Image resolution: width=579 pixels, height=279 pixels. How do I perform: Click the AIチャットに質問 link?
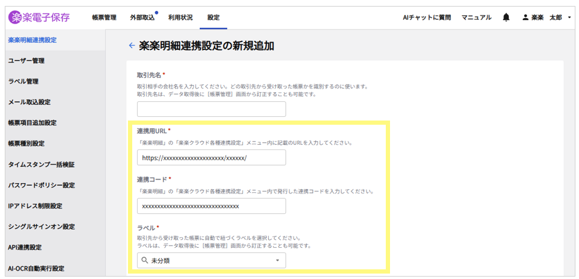tap(426, 17)
